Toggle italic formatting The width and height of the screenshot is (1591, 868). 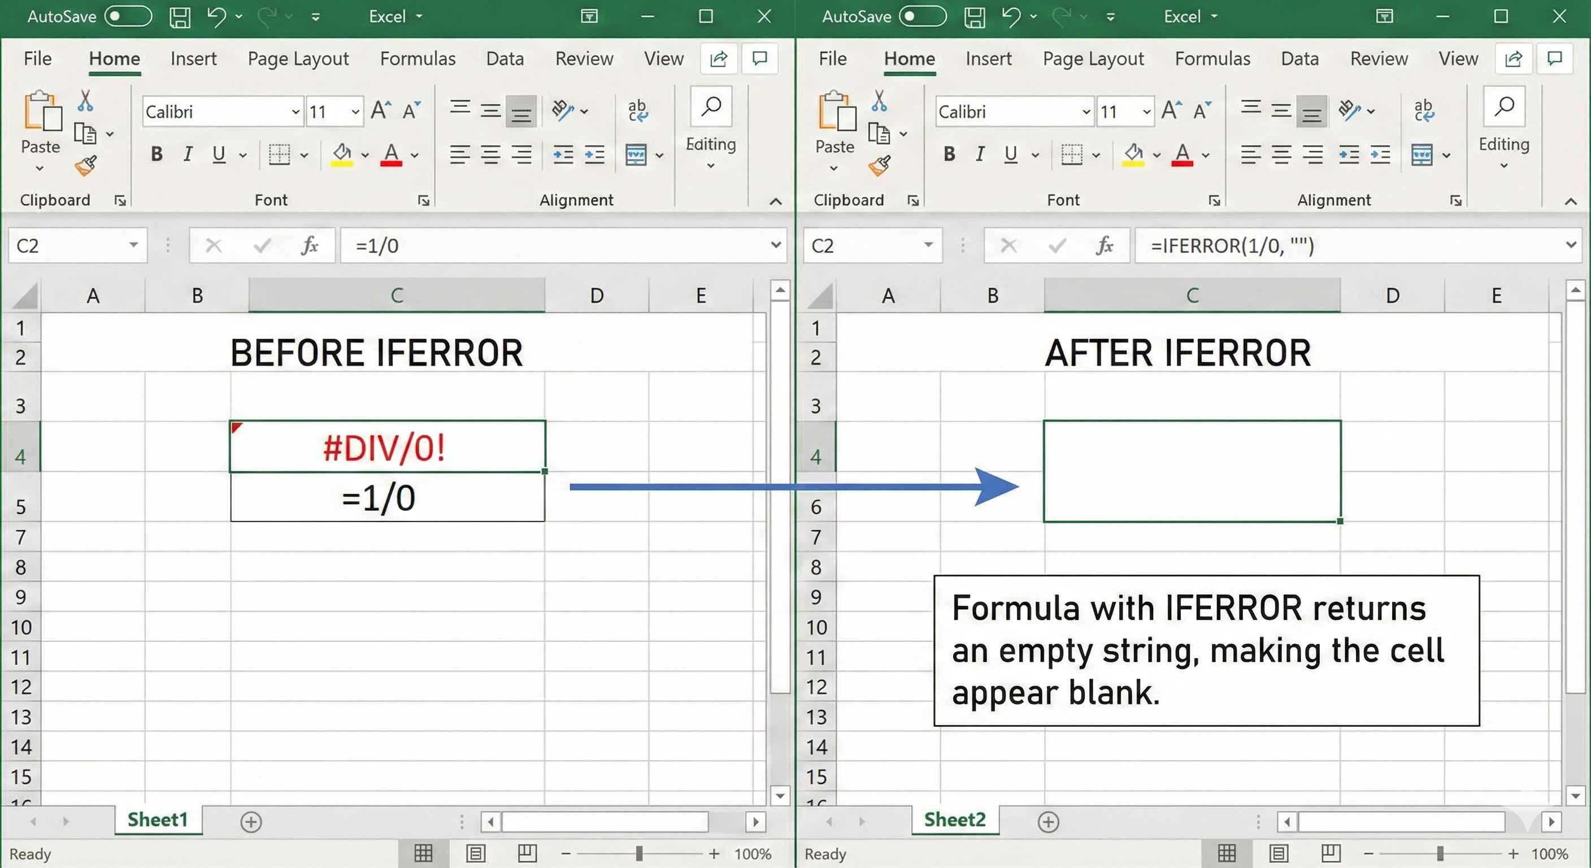(x=187, y=154)
